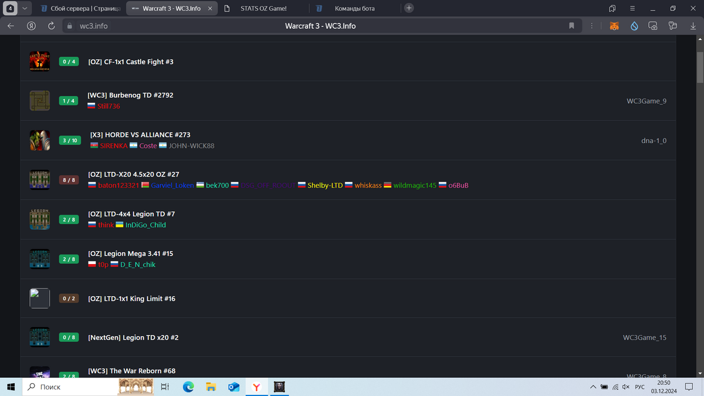Expand the tab group dropdown arrow
The image size is (704, 396).
(x=24, y=8)
